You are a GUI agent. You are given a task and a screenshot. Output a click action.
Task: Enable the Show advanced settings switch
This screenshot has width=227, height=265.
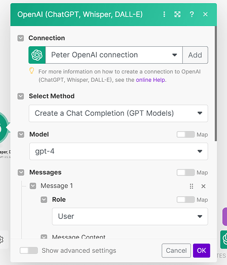tap(29, 251)
